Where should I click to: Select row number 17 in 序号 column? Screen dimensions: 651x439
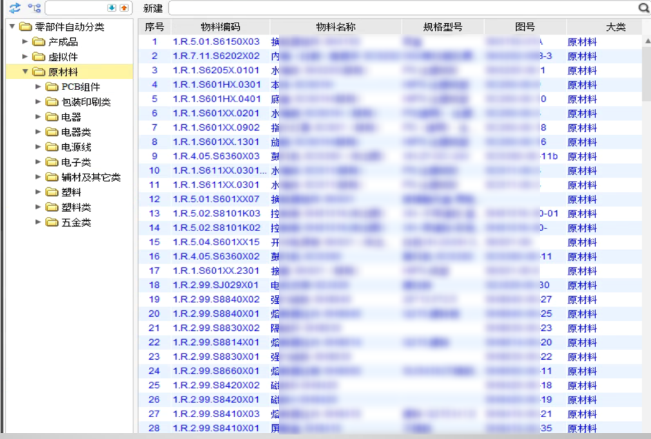click(x=154, y=270)
